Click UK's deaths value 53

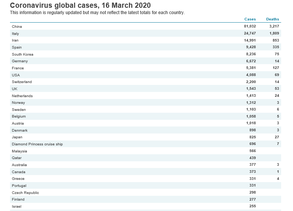pos(277,89)
